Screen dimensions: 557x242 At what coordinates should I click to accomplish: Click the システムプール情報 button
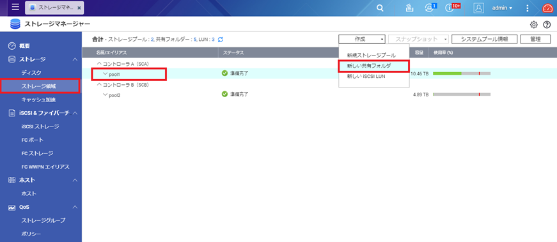click(x=484, y=39)
